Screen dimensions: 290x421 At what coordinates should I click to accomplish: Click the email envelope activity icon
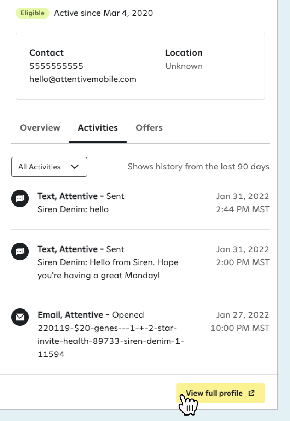[20, 317]
